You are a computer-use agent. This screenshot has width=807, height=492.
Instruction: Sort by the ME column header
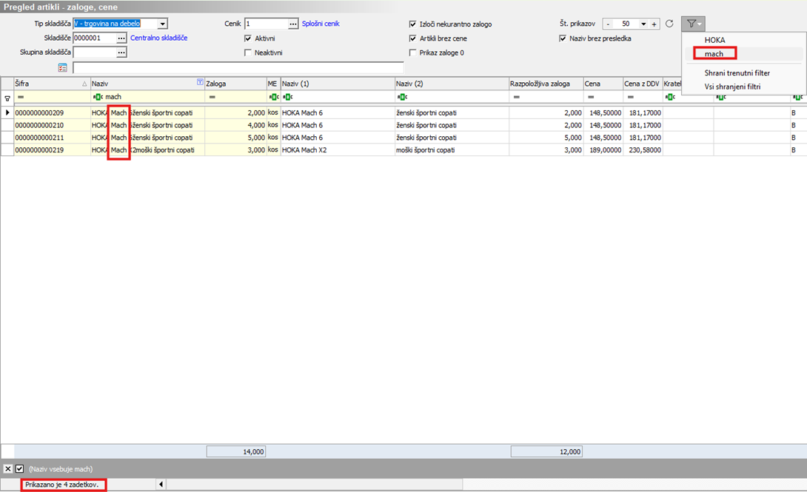point(273,84)
